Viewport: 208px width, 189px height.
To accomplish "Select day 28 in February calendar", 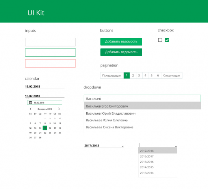I will coord(40,137).
